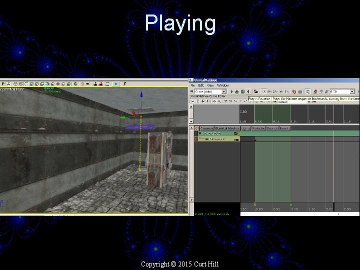Image resolution: width=360 pixels, height=270 pixels.
Task: Click the frame/maximize viewport icon
Action: pos(107,84)
